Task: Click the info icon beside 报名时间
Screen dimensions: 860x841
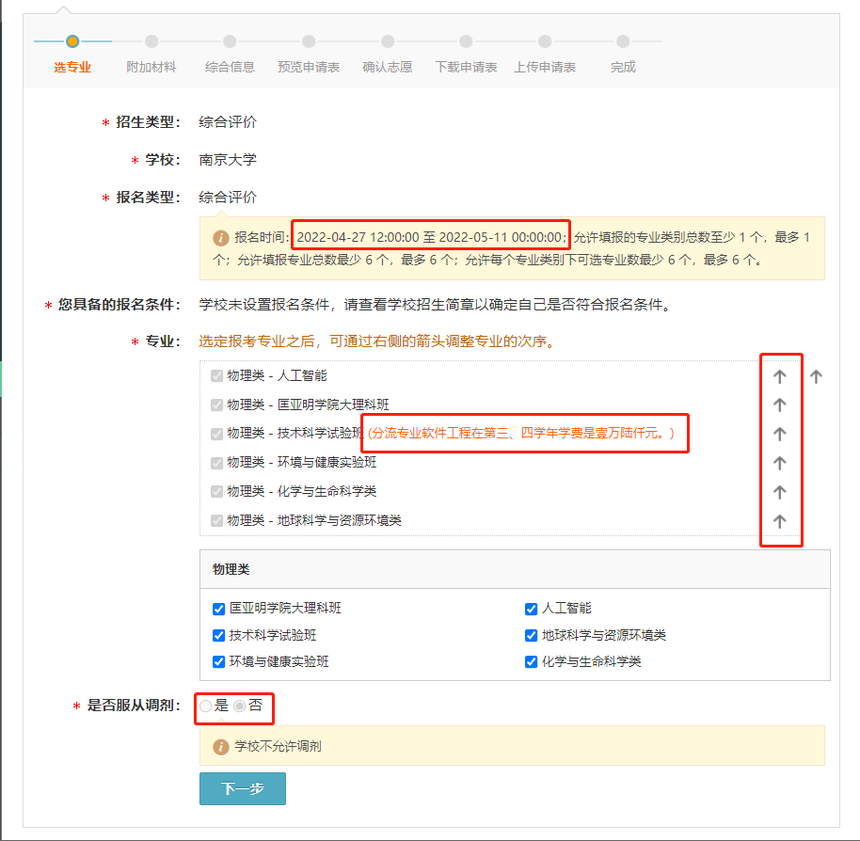Action: coord(221,237)
